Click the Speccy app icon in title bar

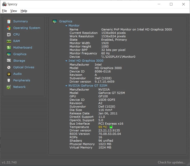point(4,4)
